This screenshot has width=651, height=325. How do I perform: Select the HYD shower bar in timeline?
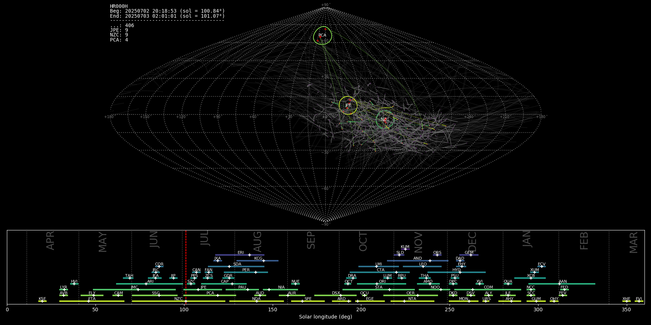456,272
